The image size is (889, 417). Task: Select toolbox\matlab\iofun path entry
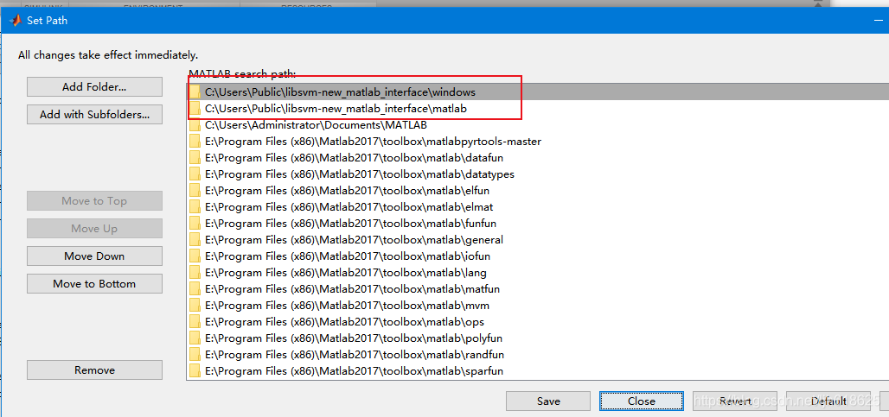pyautogui.click(x=537, y=256)
